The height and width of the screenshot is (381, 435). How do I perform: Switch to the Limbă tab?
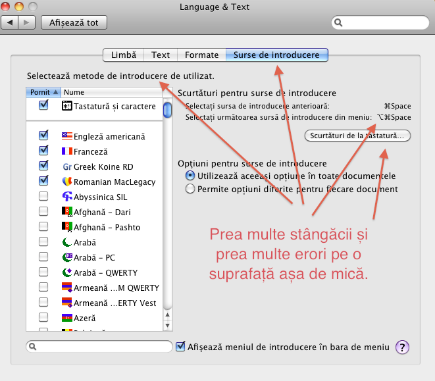[x=124, y=55]
